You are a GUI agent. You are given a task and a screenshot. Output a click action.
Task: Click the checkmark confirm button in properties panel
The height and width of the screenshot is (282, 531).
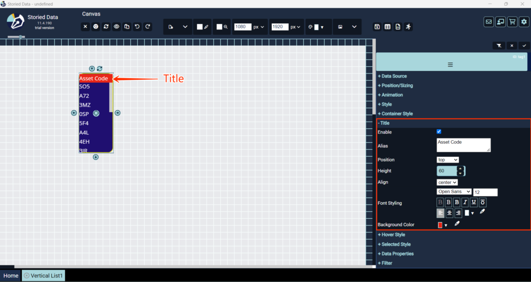[x=524, y=46]
